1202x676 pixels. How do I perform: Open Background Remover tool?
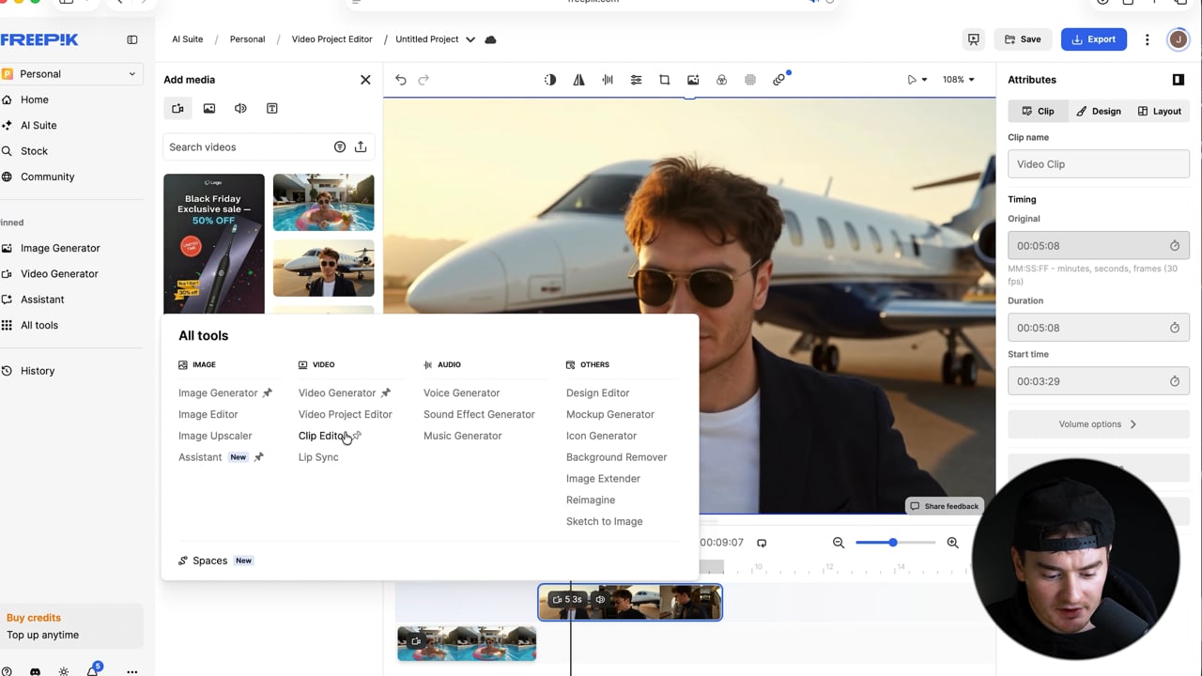click(616, 457)
